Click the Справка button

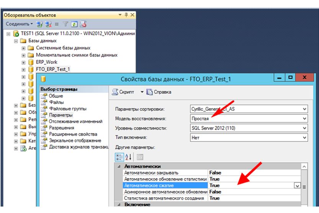click(x=159, y=92)
